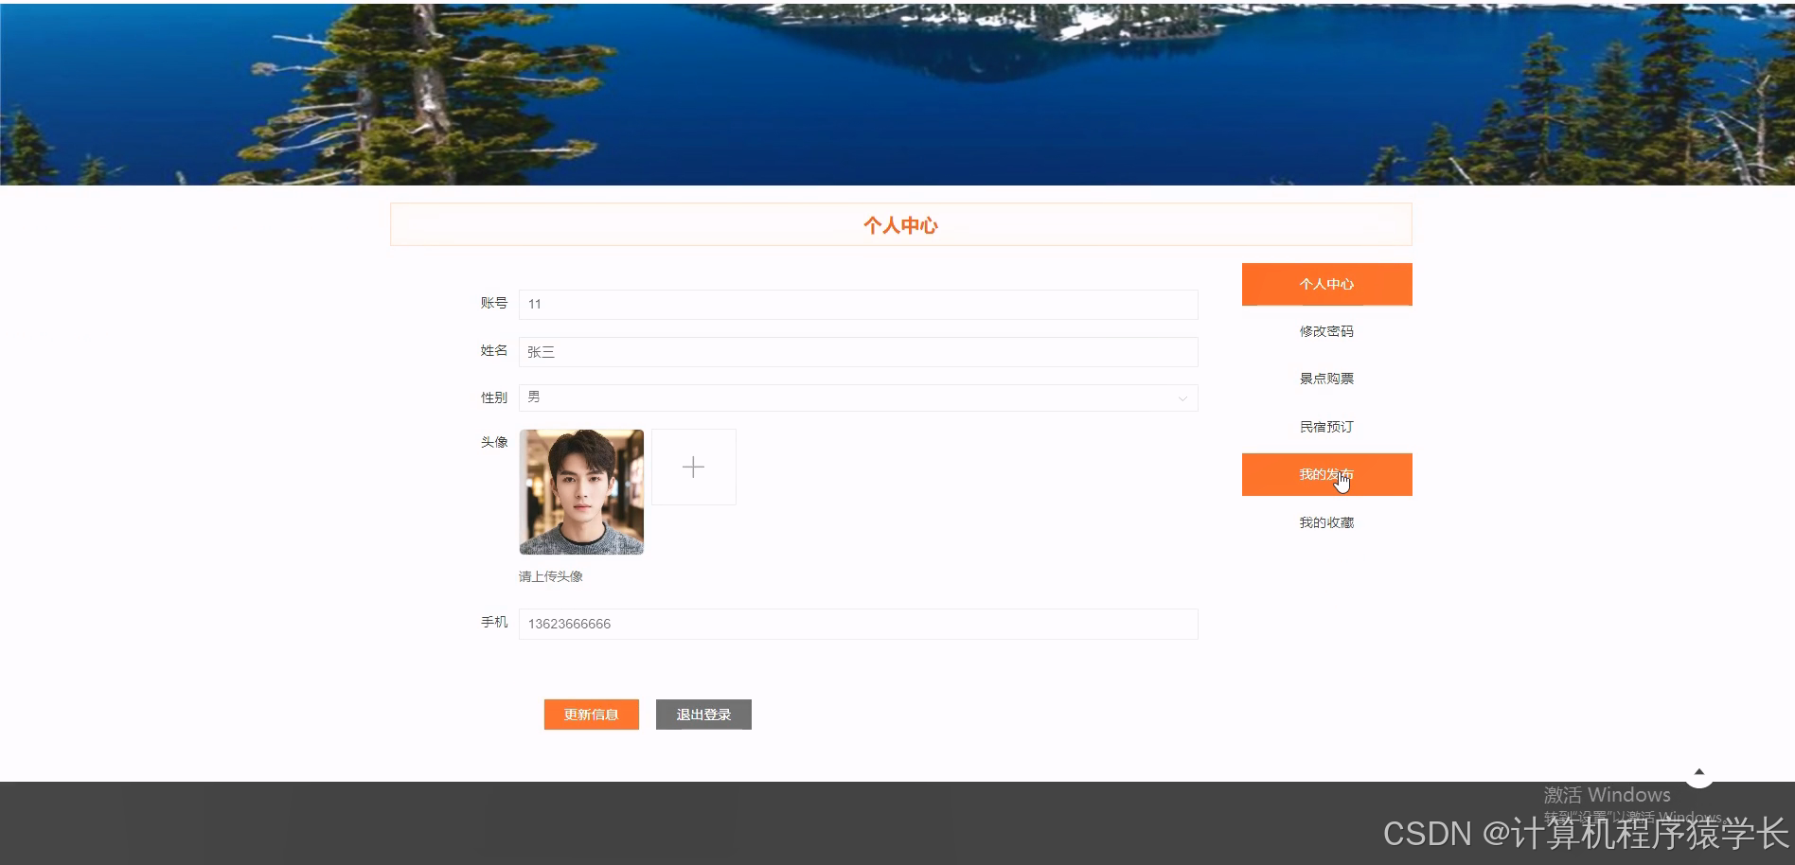Click the CSDN watermark link
Viewport: 1795px width, 865px height.
[x=1577, y=835]
